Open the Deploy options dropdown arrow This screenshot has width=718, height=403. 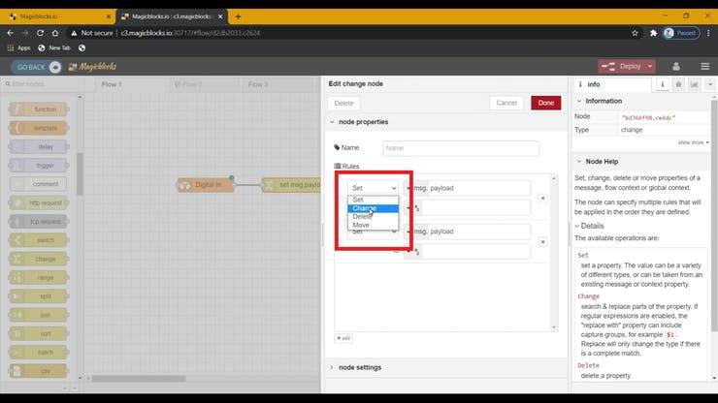point(649,67)
